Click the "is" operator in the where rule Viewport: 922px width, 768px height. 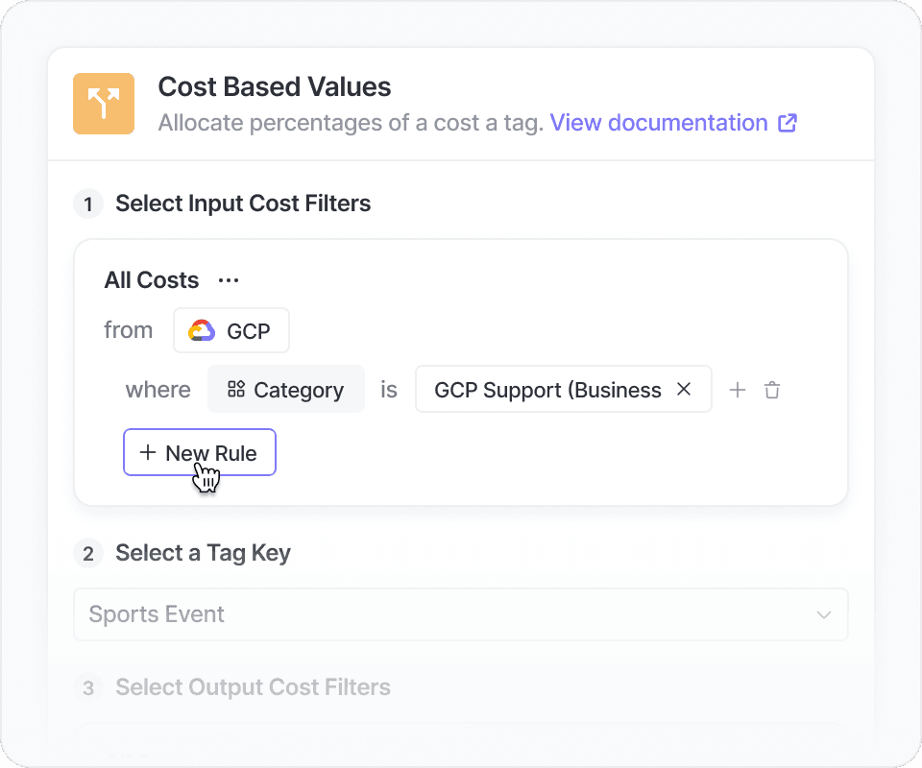pos(389,390)
